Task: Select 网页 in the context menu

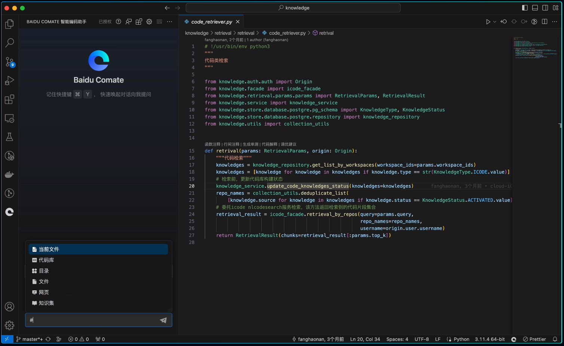Action: click(98, 292)
